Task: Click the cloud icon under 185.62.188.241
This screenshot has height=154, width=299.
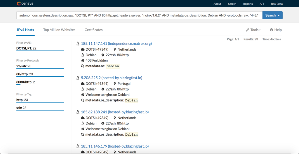Action: click(83, 118)
